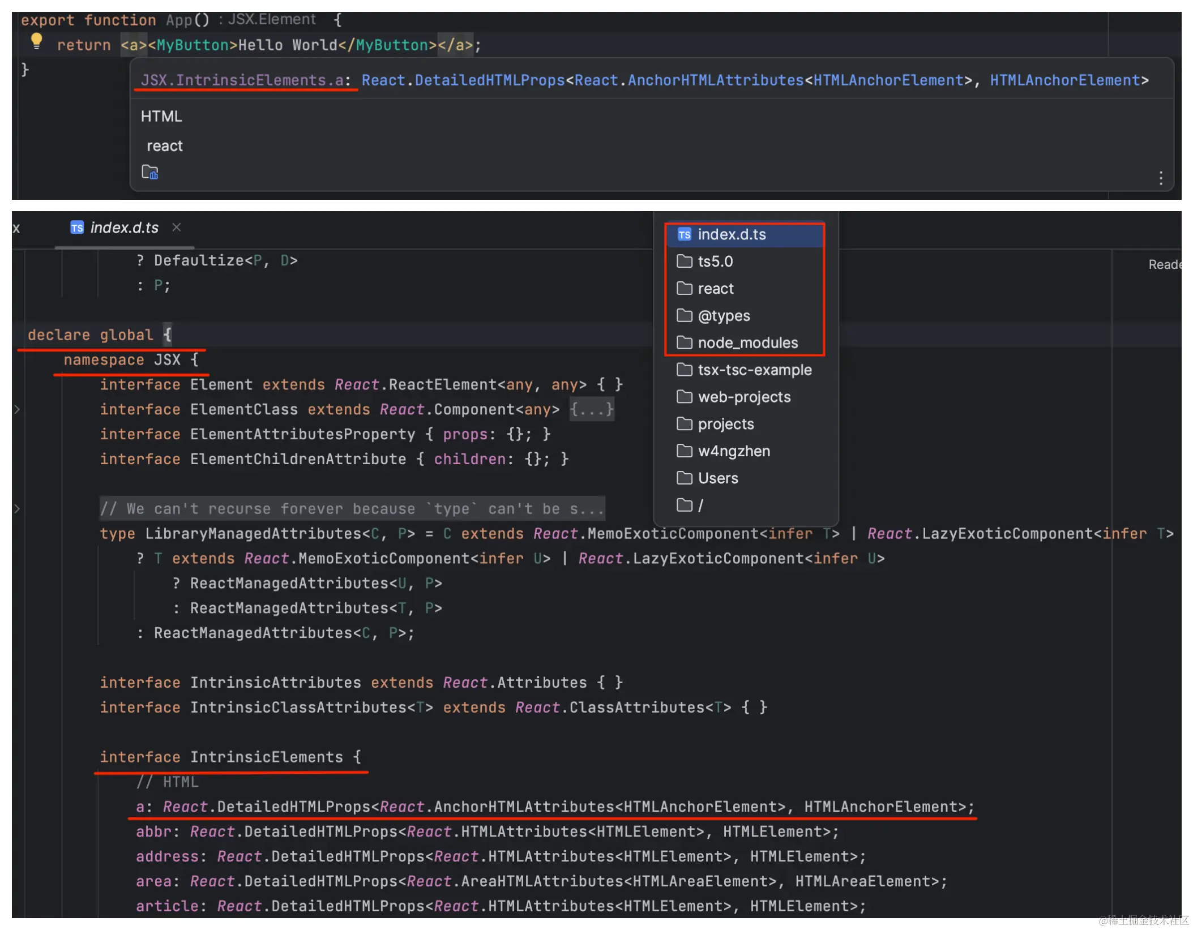Click the react entry in the type info popup

pyautogui.click(x=164, y=145)
